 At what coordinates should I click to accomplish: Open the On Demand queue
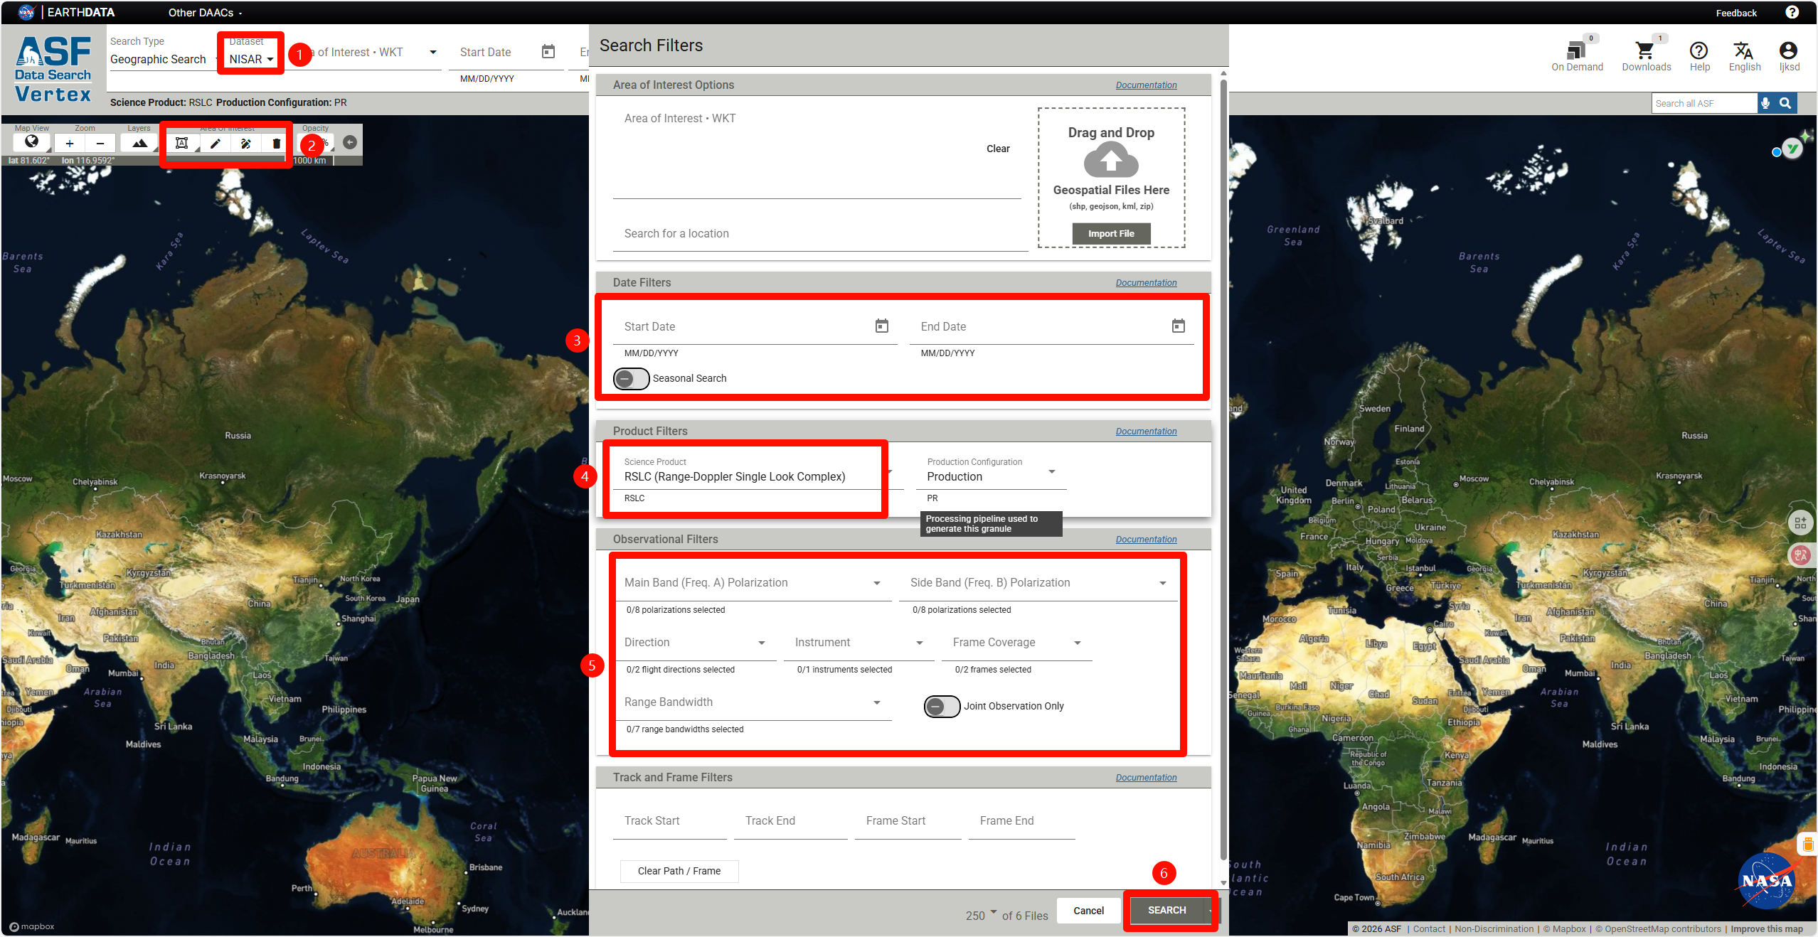click(1577, 55)
